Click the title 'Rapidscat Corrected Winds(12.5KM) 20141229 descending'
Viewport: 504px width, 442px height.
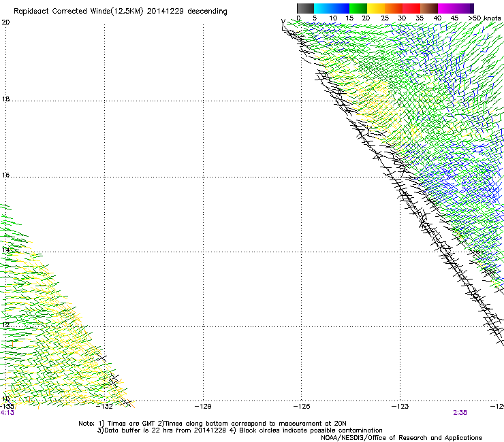point(121,11)
